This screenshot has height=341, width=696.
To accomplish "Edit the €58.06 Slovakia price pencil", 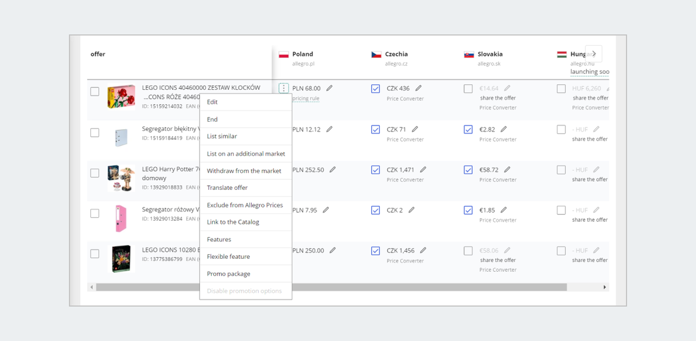I will click(507, 251).
